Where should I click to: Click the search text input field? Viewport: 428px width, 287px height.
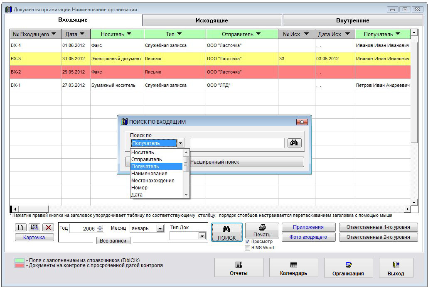237,143
